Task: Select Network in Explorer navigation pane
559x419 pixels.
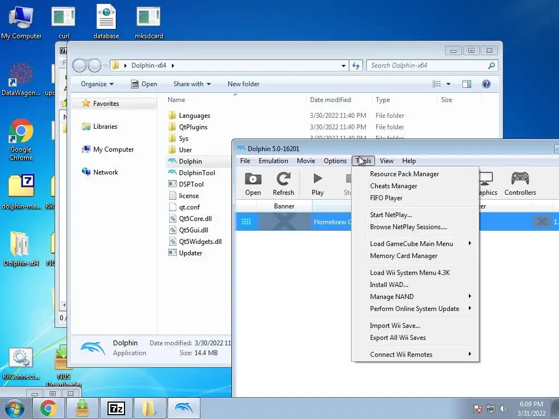Action: coord(100,172)
